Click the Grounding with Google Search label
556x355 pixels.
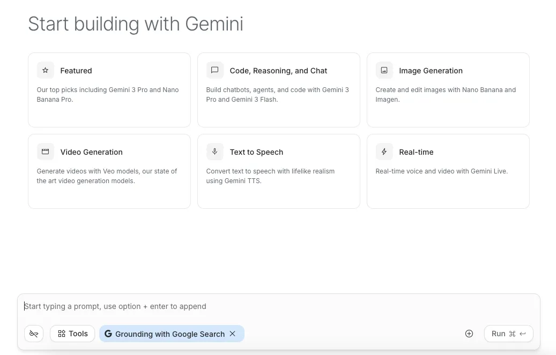click(x=170, y=334)
